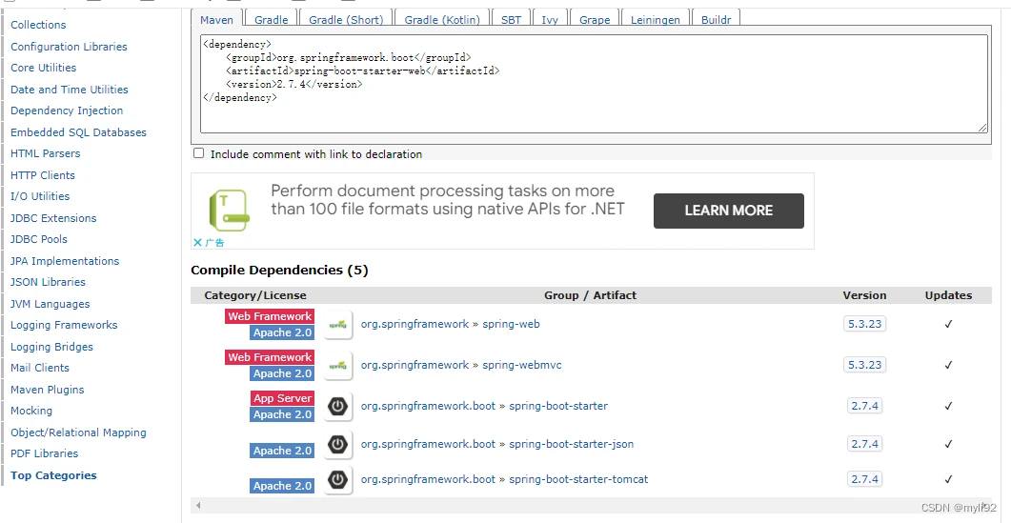1011x523 pixels.
Task: Click the App Server category tag
Action: pos(282,398)
